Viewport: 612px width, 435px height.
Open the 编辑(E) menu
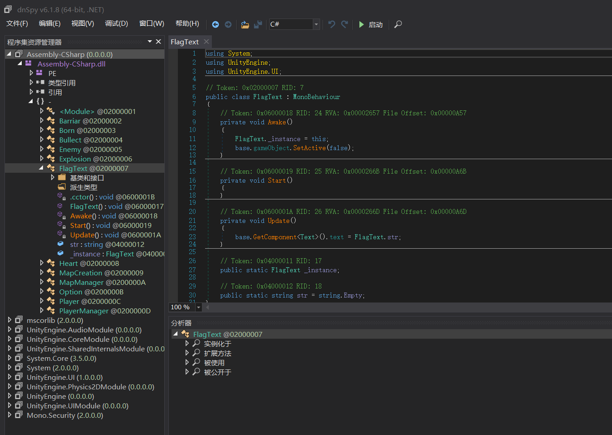tap(50, 24)
